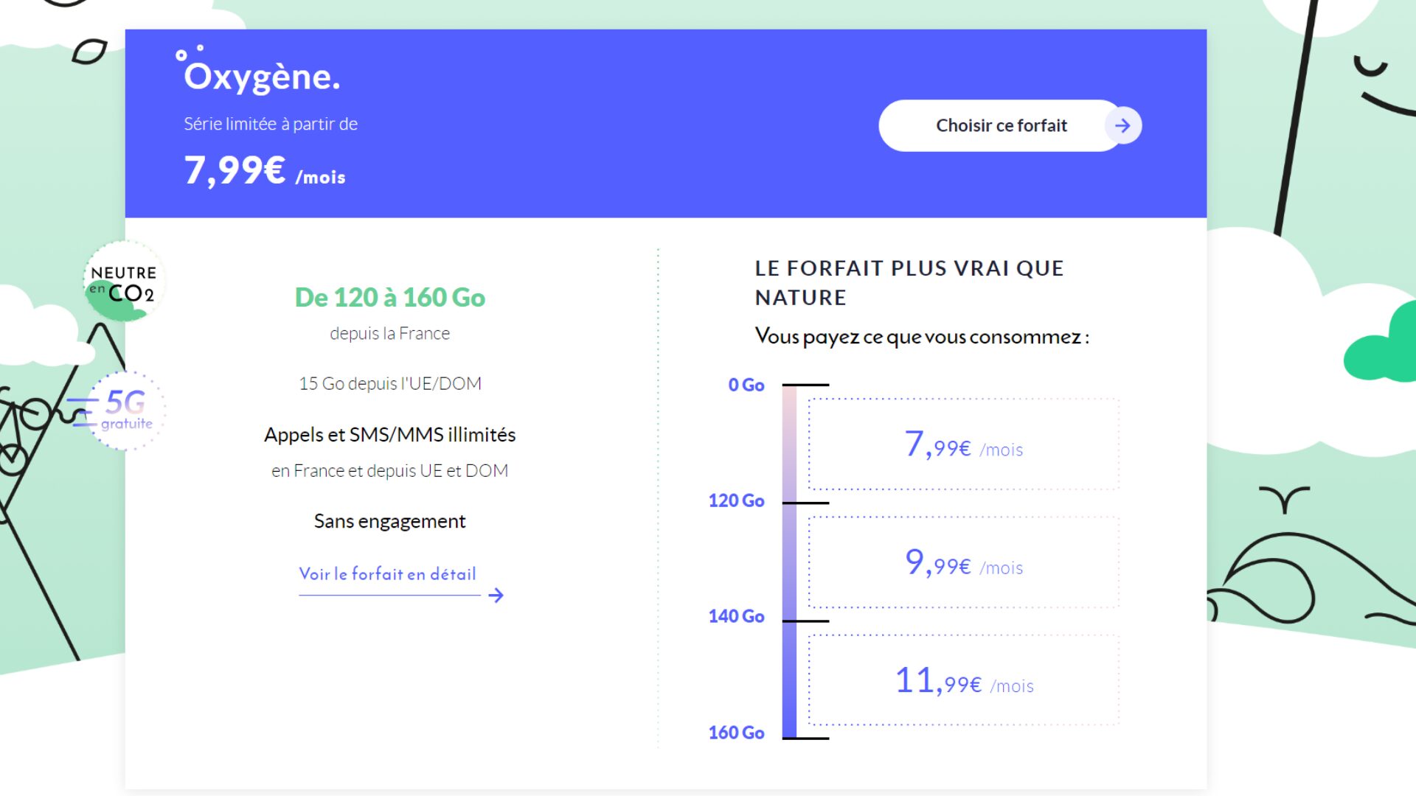Click the arrow icon on 'Choisir ce forfait'
Viewport: 1416px width, 796px height.
coord(1122,125)
